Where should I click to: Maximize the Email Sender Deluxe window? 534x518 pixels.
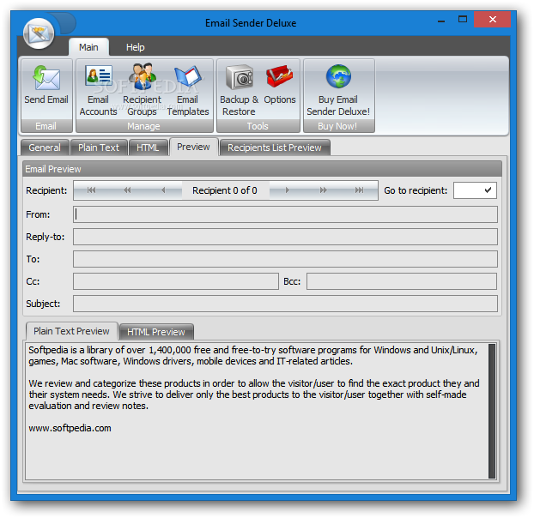pos(463,20)
